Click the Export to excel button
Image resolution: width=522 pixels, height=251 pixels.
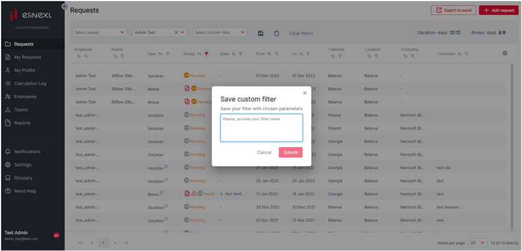point(453,10)
